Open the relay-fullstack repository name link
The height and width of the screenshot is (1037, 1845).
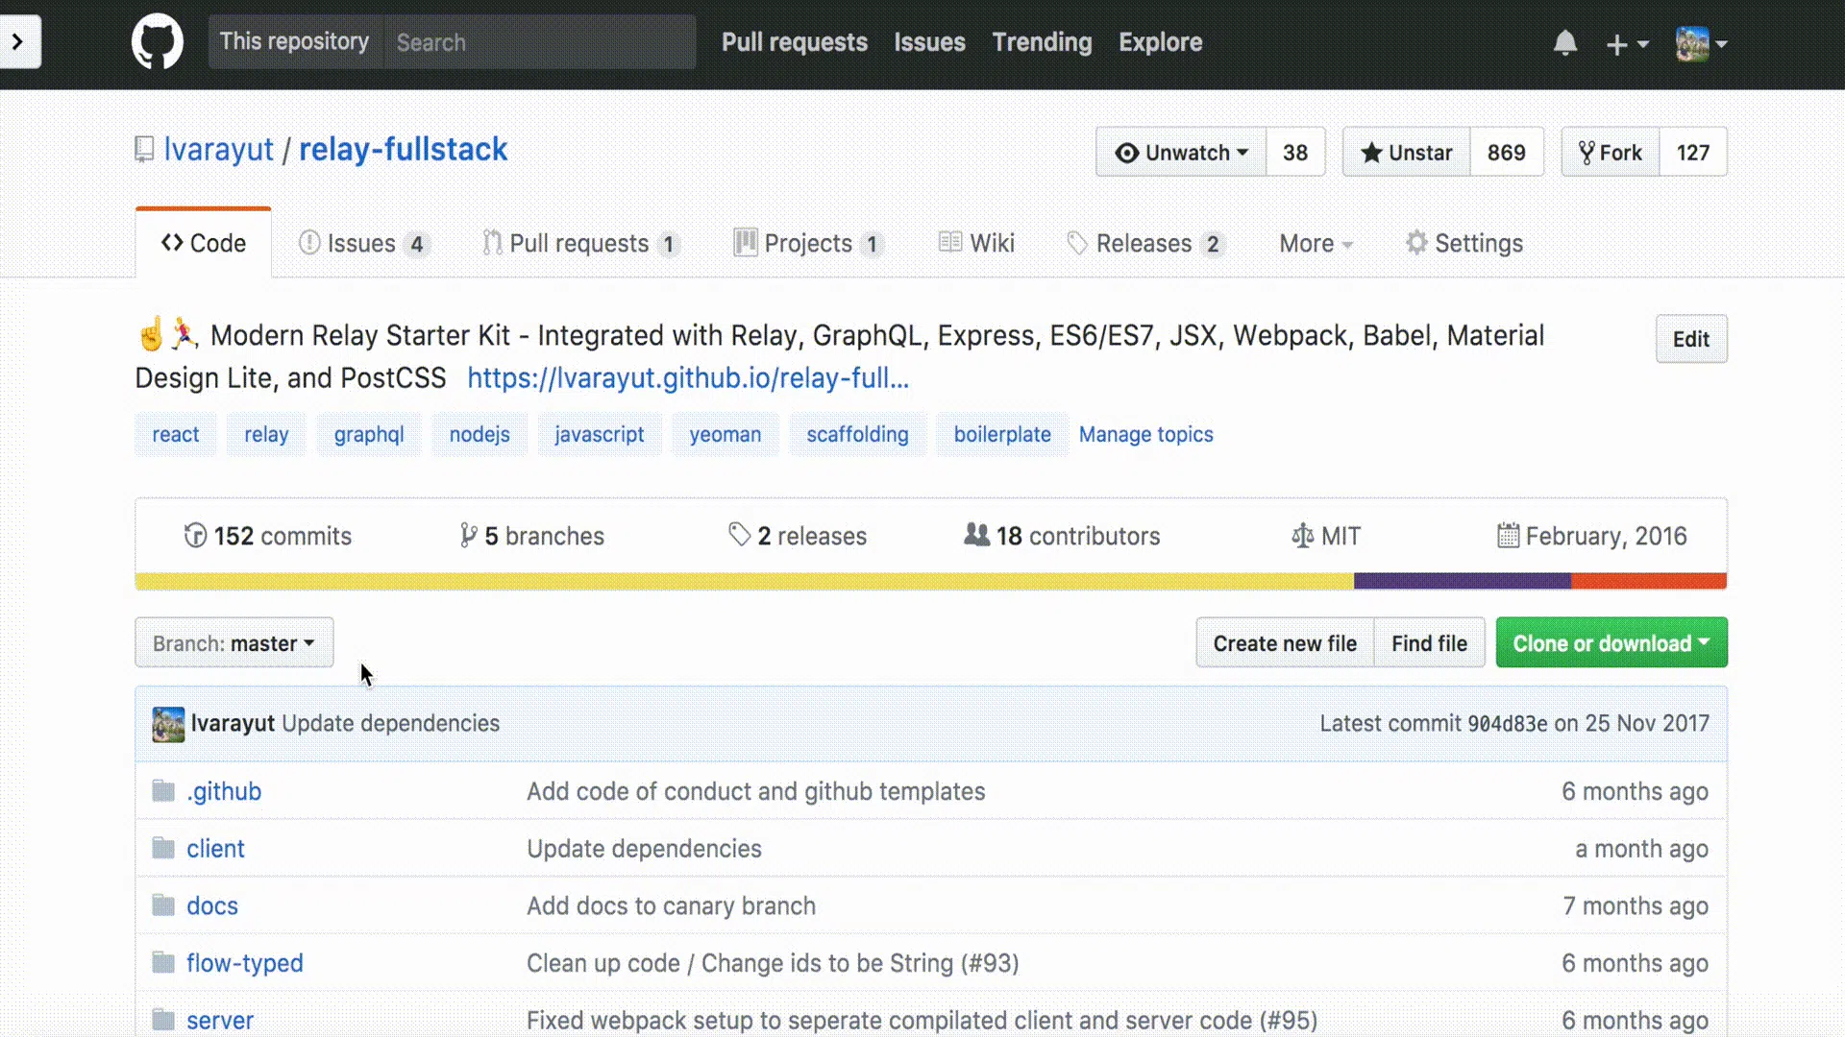tap(404, 150)
